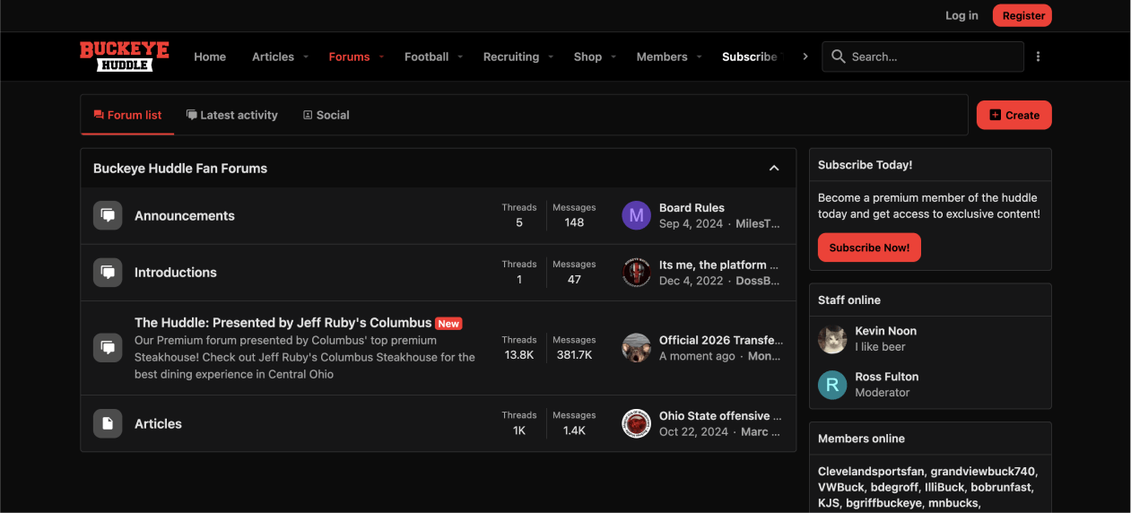The width and height of the screenshot is (1131, 513).
Task: Click the Introductions forum chat icon
Action: pos(108,272)
